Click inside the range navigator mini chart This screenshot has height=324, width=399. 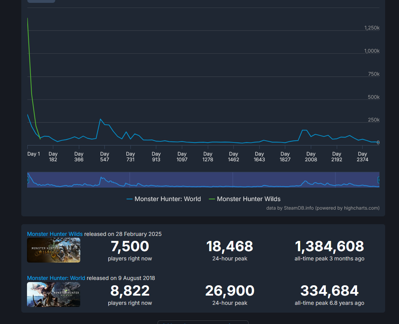click(203, 180)
